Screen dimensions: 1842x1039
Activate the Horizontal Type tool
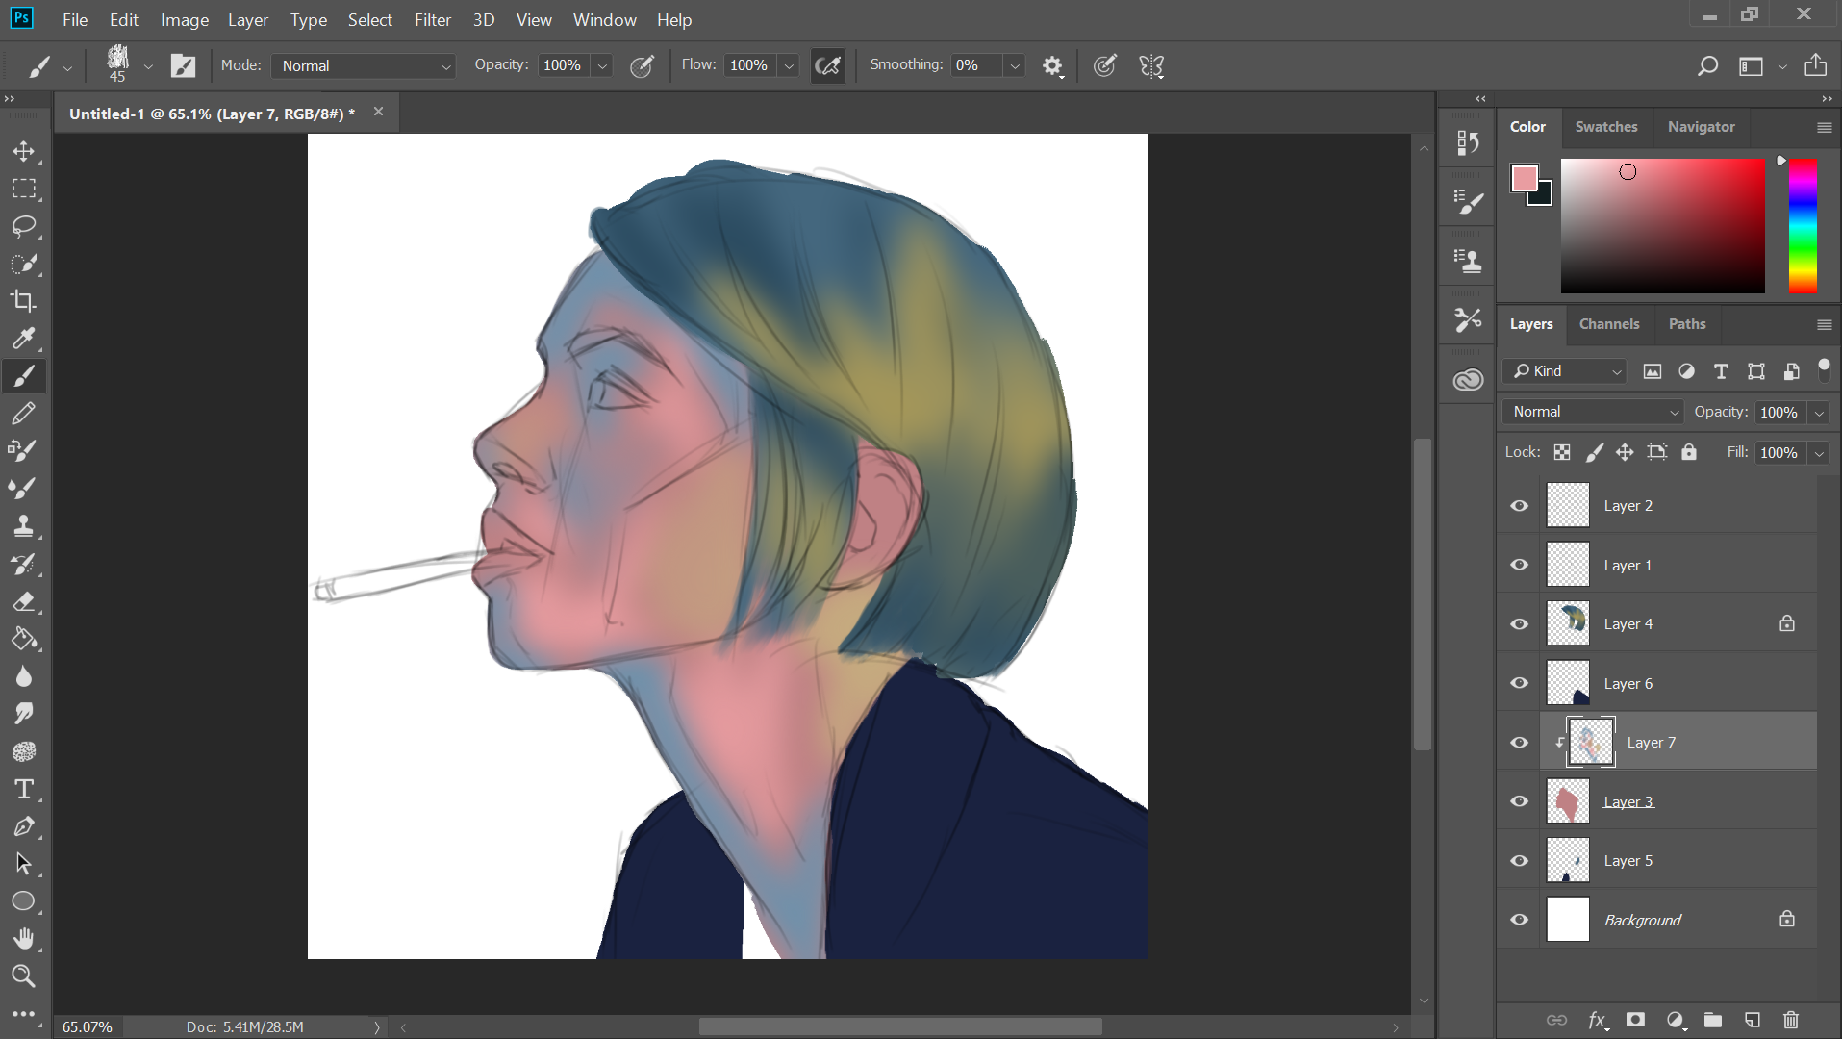[x=23, y=790]
